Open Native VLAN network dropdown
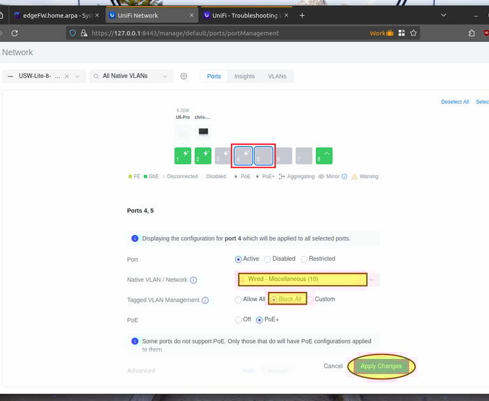 click(x=307, y=279)
